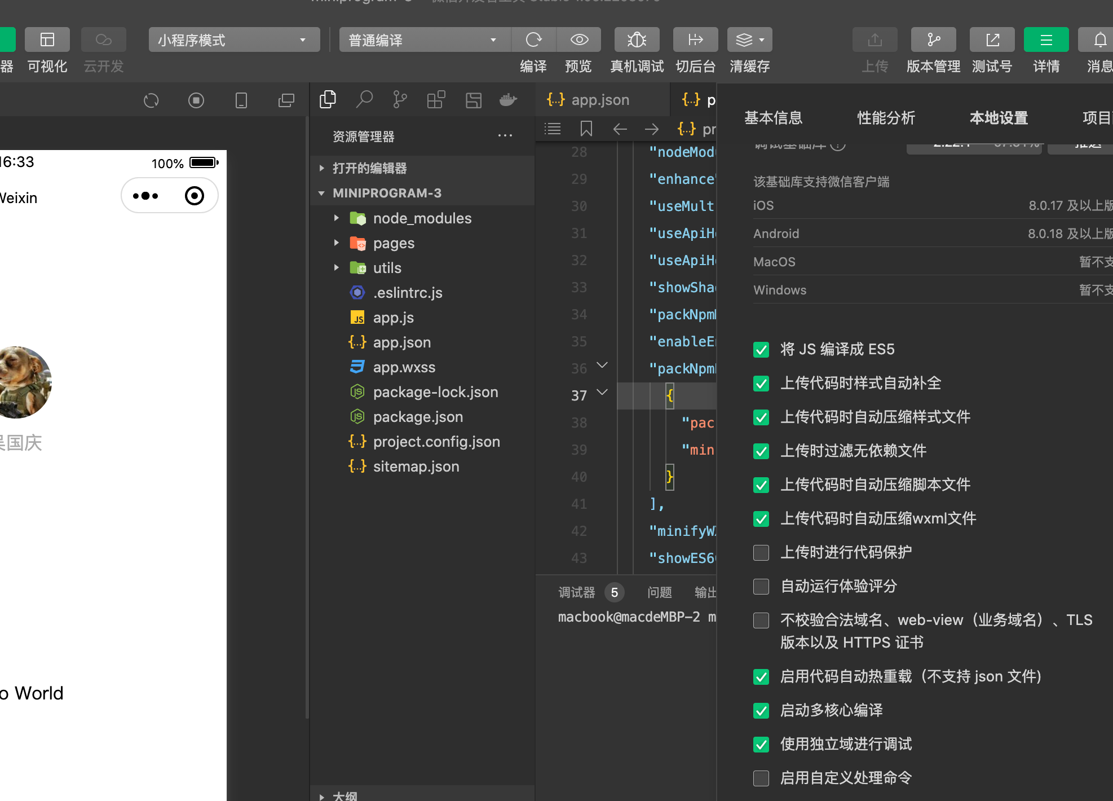Open the search icon in sidebar
The height and width of the screenshot is (801, 1113).
[x=364, y=100]
